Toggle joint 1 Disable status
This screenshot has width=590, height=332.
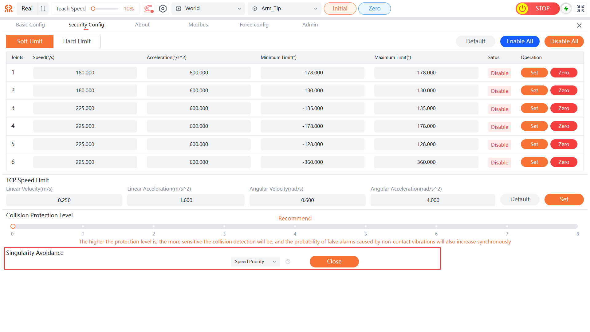click(x=499, y=73)
